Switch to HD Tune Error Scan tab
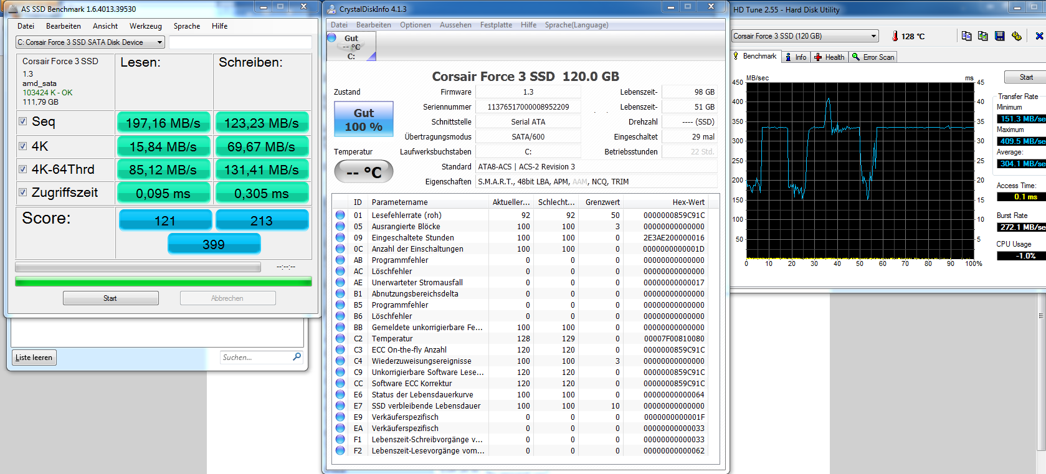 click(x=873, y=57)
